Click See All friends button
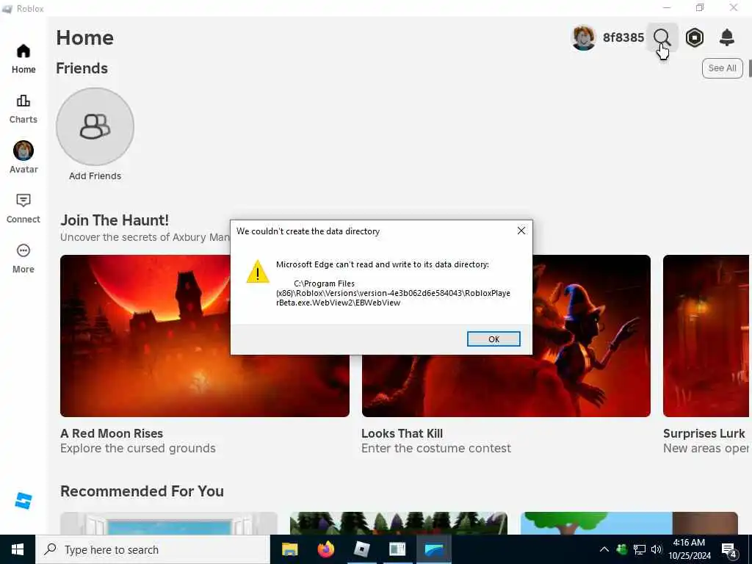752x564 pixels. (723, 68)
